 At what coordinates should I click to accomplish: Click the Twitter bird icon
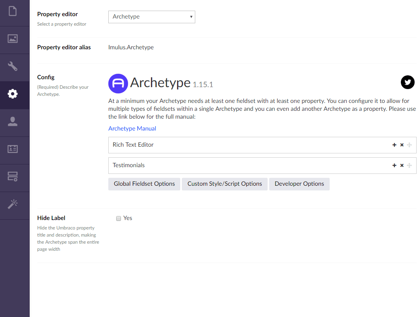408,82
